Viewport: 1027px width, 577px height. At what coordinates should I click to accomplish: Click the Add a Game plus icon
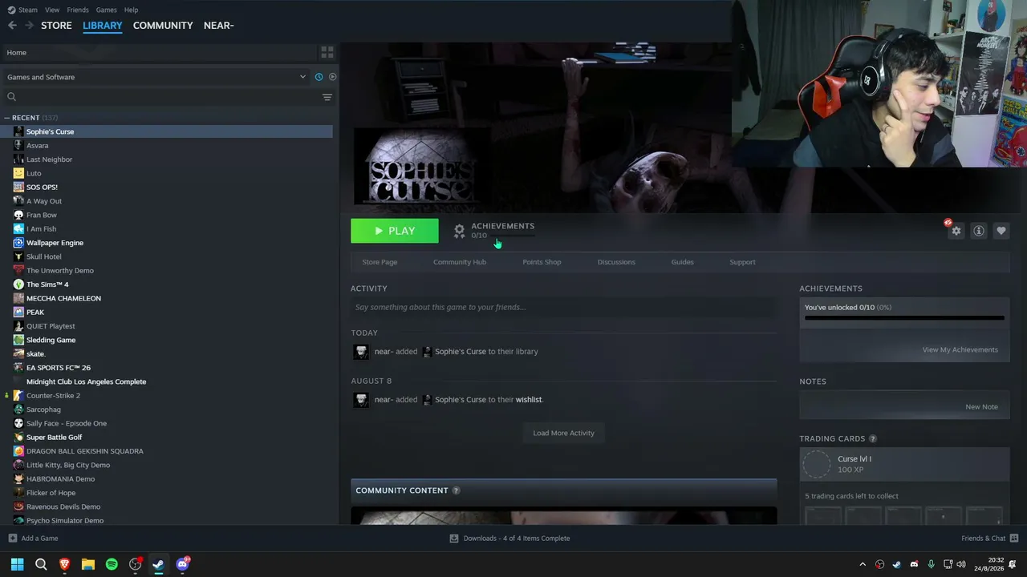(x=12, y=539)
